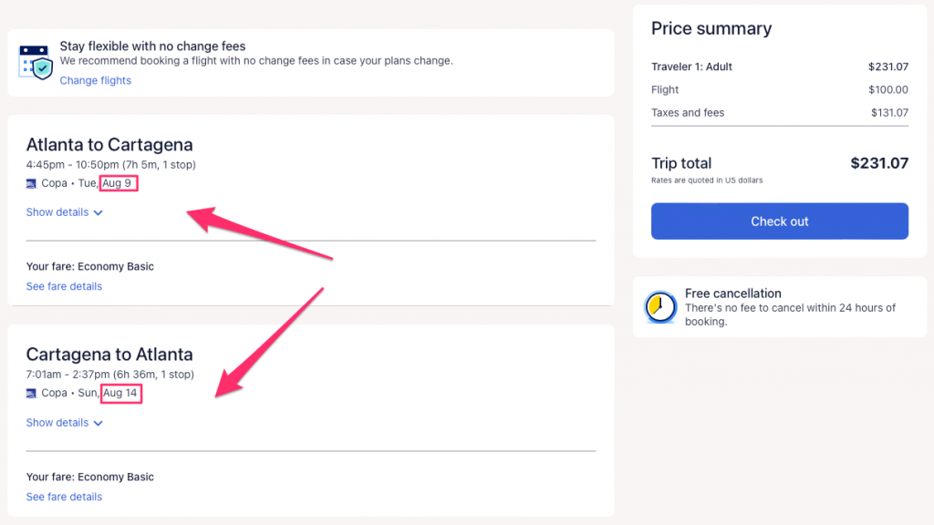Click the highlighted Aug 9 date
The height and width of the screenshot is (525, 934).
point(117,183)
